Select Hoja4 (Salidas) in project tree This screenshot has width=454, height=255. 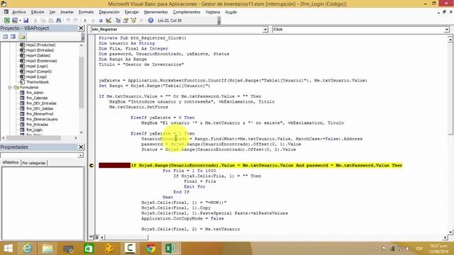(38, 55)
